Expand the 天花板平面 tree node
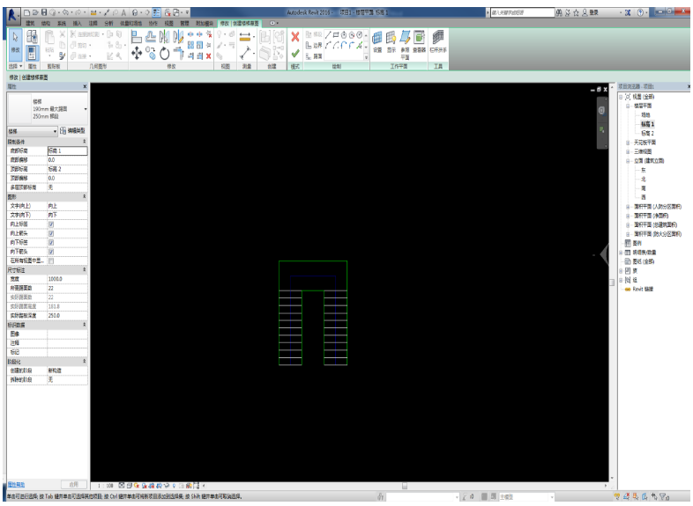The height and width of the screenshot is (506, 693). click(629, 141)
